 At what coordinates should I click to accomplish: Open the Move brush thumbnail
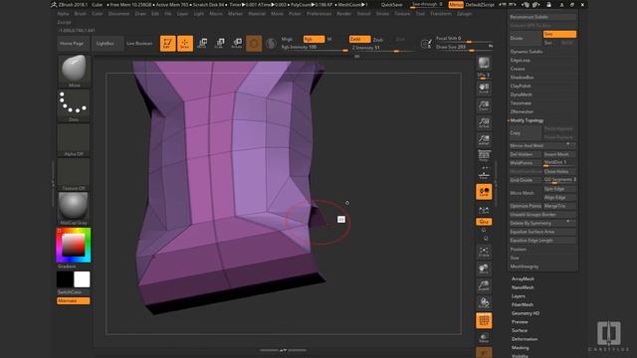tap(74, 71)
